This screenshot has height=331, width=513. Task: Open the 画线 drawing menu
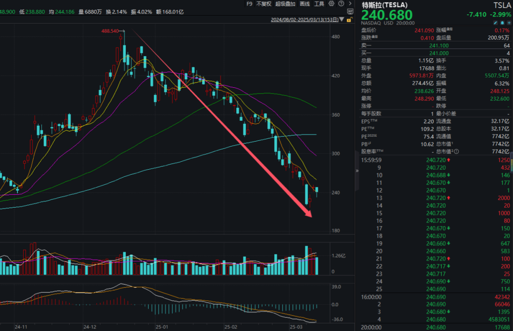point(304,4)
